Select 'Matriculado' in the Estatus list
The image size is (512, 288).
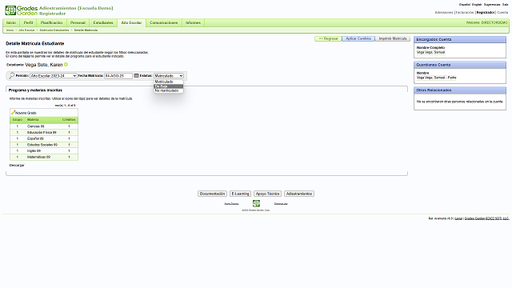169,82
